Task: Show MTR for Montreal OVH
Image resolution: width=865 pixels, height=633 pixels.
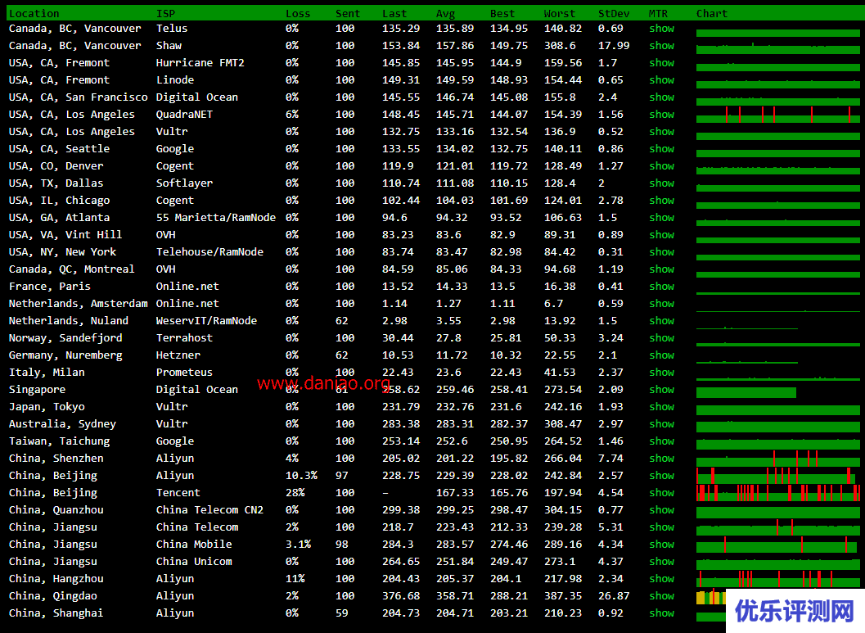Action: pos(661,269)
